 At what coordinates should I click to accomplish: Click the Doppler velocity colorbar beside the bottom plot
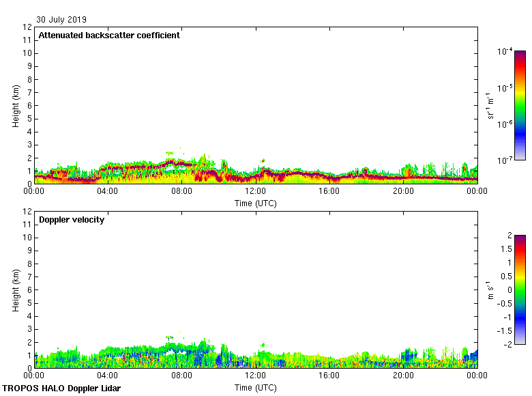tap(520, 289)
